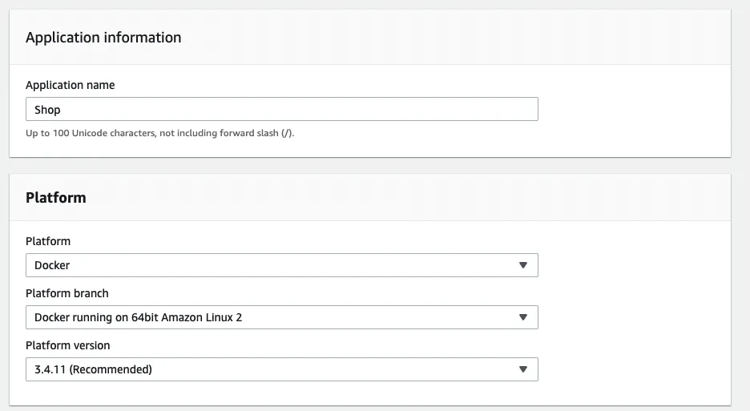This screenshot has width=750, height=411.
Task: Click the Application information section heading
Action: coord(103,38)
